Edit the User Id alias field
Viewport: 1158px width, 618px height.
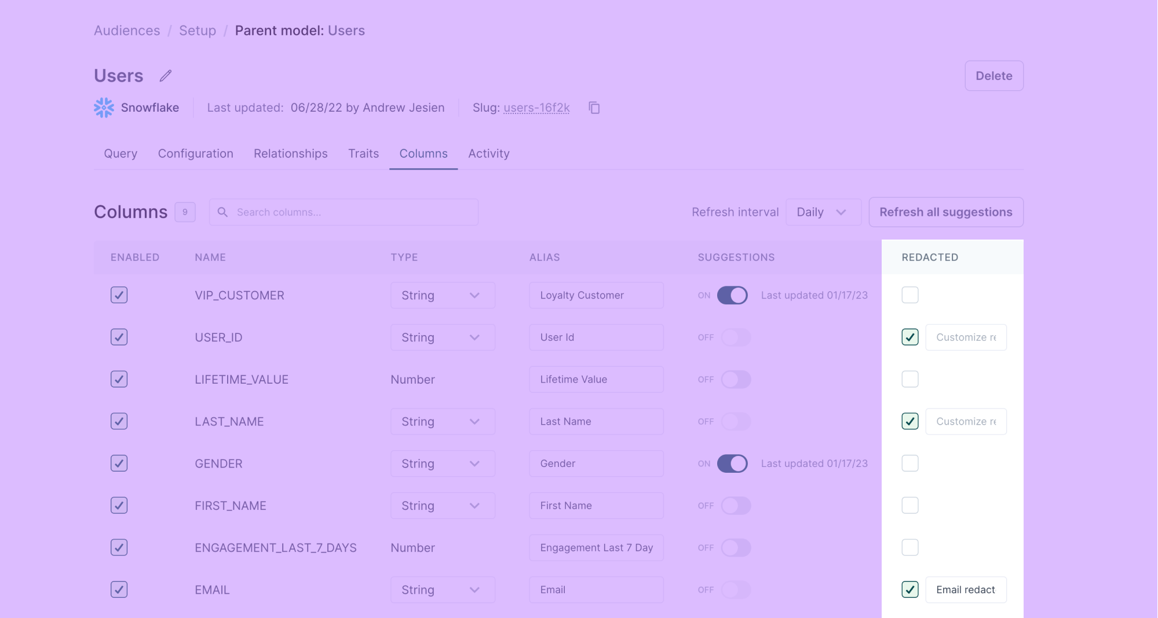point(596,337)
